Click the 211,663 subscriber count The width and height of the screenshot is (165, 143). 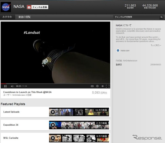130,5
